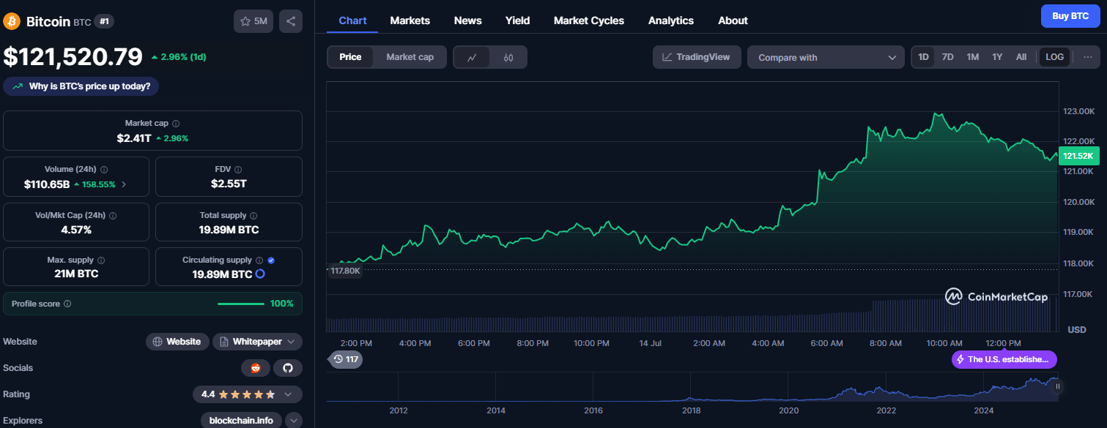
Task: Open the TradingView chart button
Action: pyautogui.click(x=697, y=57)
